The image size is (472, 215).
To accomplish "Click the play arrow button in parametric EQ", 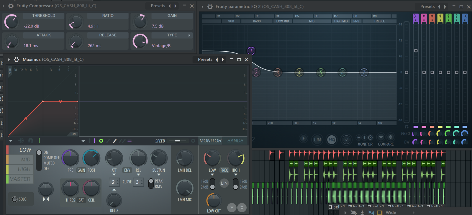I will click(x=303, y=139).
